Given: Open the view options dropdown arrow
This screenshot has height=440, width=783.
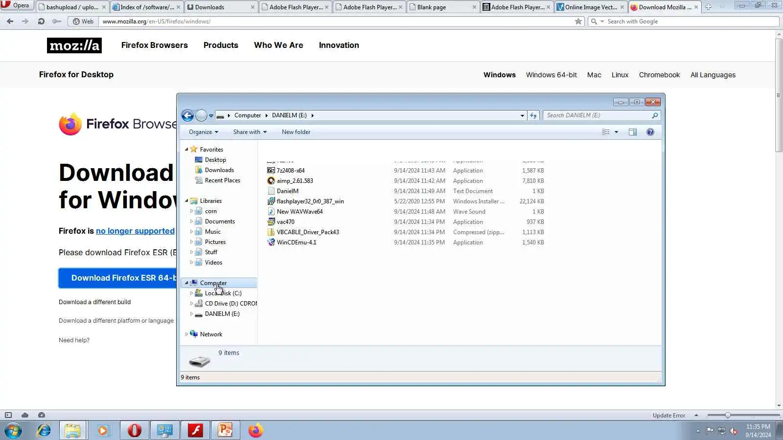Looking at the screenshot, I should click(616, 132).
